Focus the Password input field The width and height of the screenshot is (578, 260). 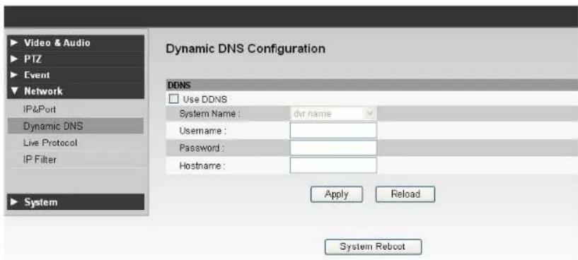click(x=333, y=148)
